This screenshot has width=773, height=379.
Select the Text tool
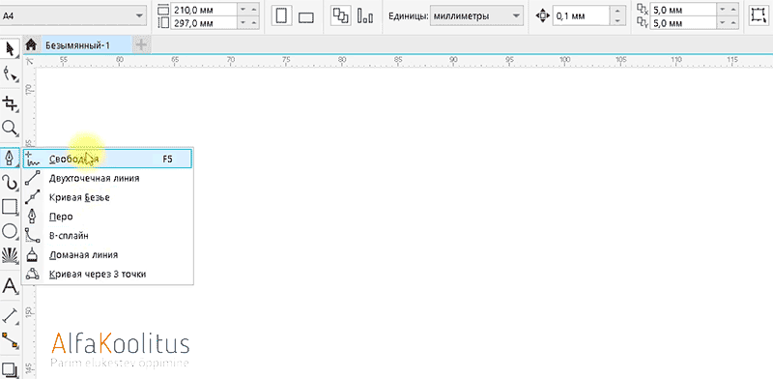pyautogui.click(x=10, y=285)
